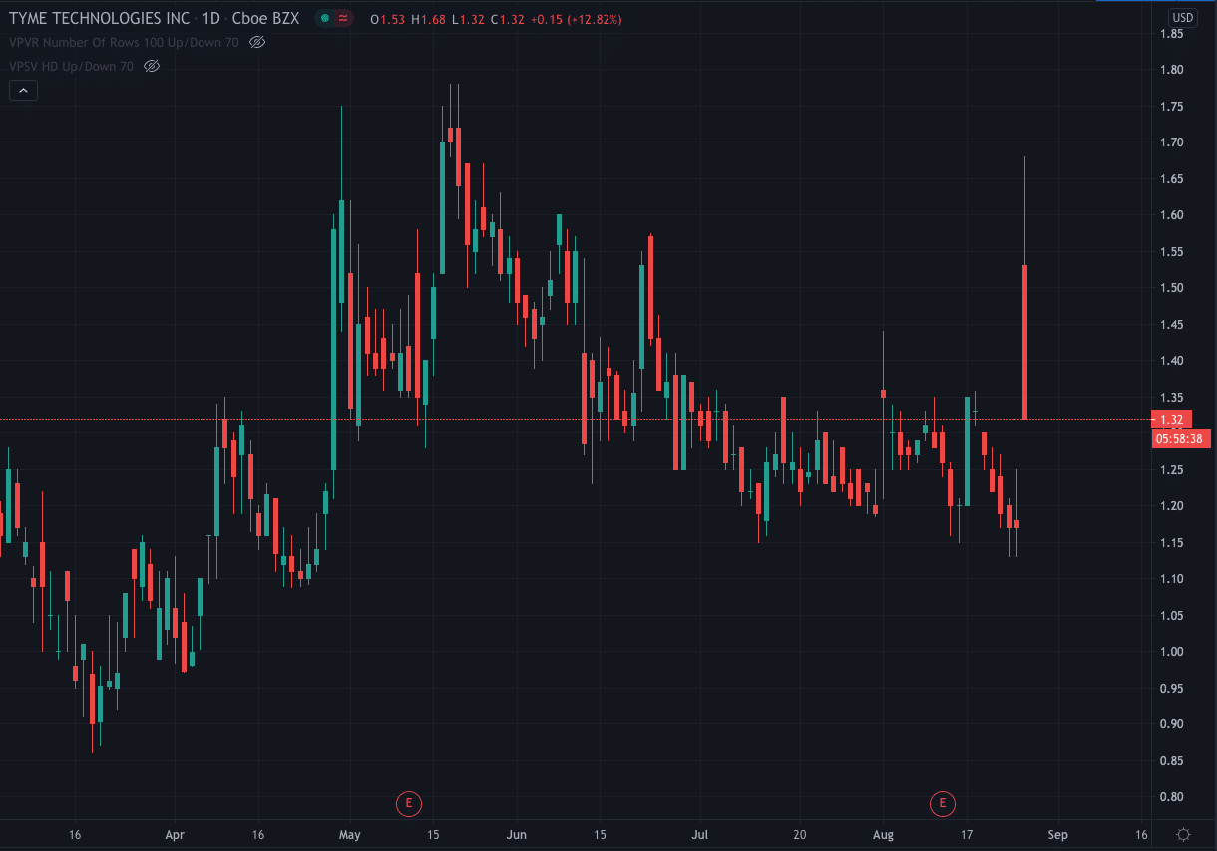Click the Sep label on time axis
This screenshot has width=1217, height=851.
pyautogui.click(x=1057, y=834)
